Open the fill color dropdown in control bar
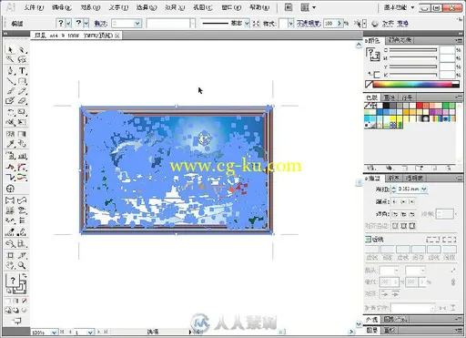466x338 pixels. point(68,23)
